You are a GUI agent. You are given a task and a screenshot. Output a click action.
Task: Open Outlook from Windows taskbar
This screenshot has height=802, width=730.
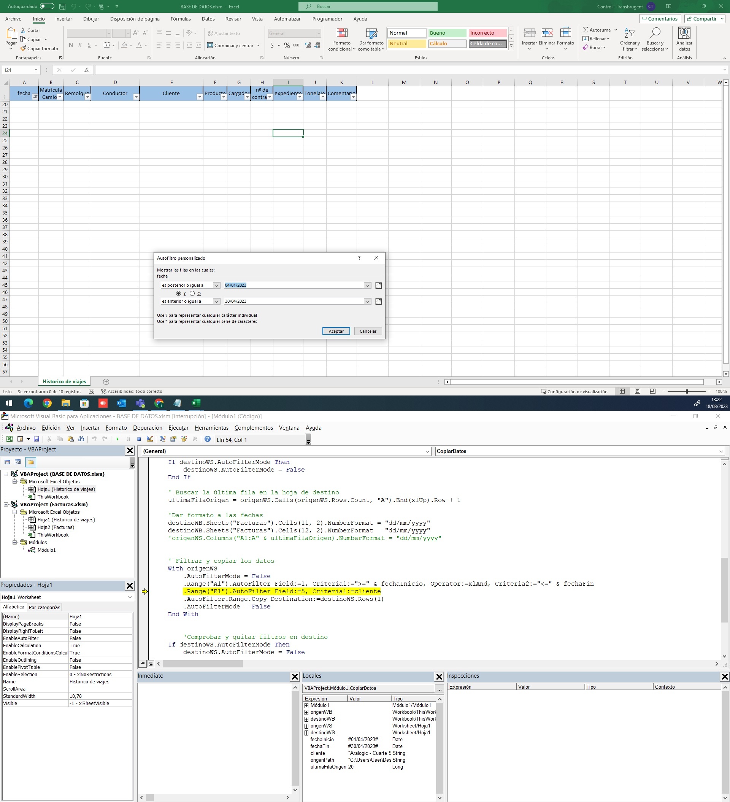tap(121, 403)
